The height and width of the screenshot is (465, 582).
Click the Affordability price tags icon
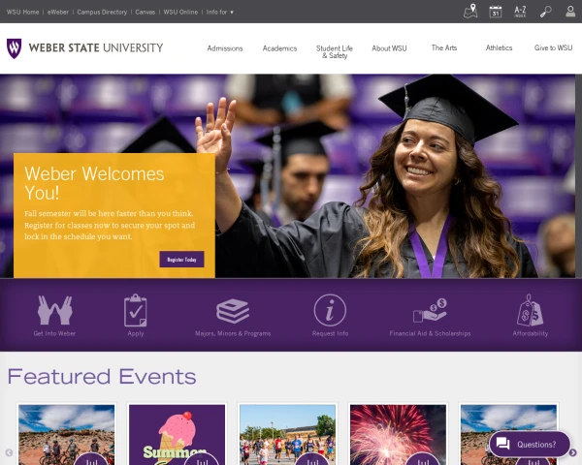[530, 310]
